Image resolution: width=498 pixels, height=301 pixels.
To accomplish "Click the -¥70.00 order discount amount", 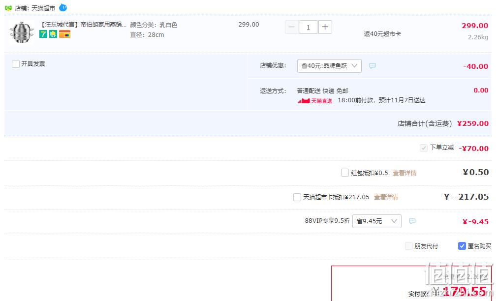I will [x=473, y=148].
